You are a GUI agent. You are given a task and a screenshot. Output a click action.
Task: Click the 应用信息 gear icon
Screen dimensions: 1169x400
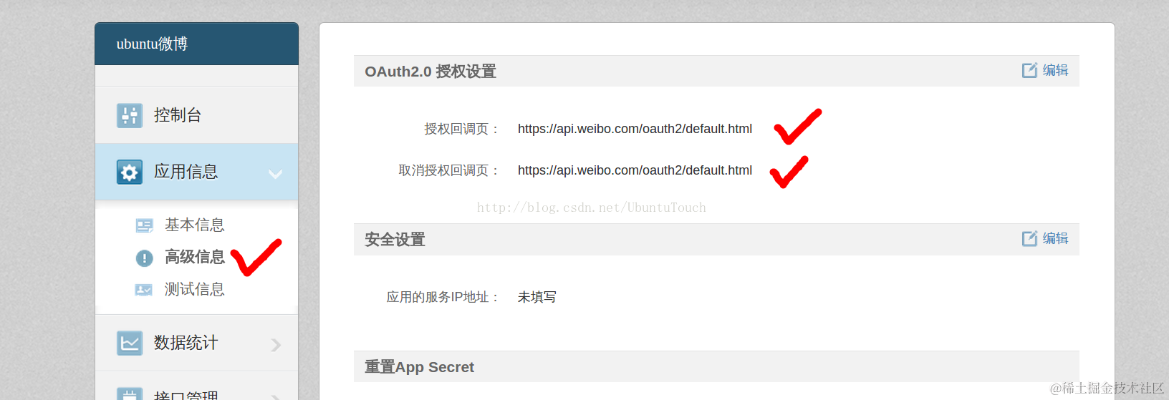[130, 172]
